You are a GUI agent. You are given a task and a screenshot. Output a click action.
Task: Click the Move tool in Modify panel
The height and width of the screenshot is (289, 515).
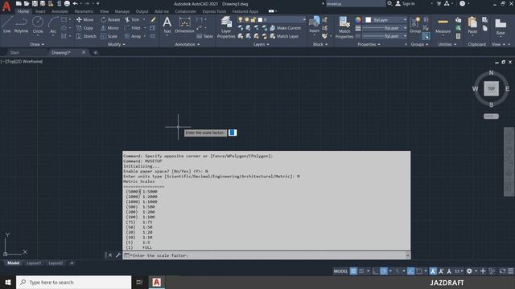tap(85, 19)
